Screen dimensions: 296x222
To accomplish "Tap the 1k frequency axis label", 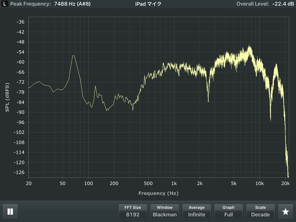I will pyautogui.click(x=174, y=183).
